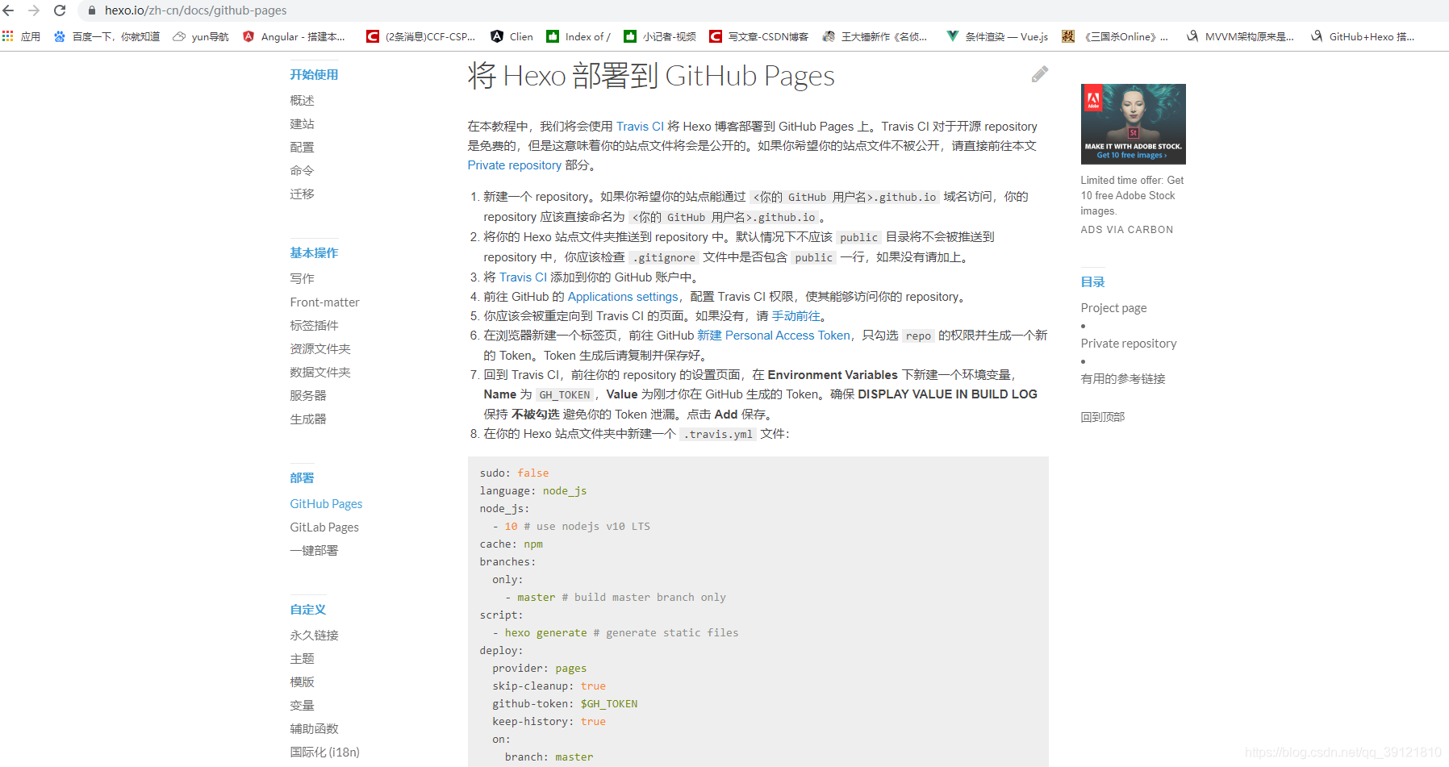Open the Front-matter docs page
1449x767 pixels.
click(324, 302)
